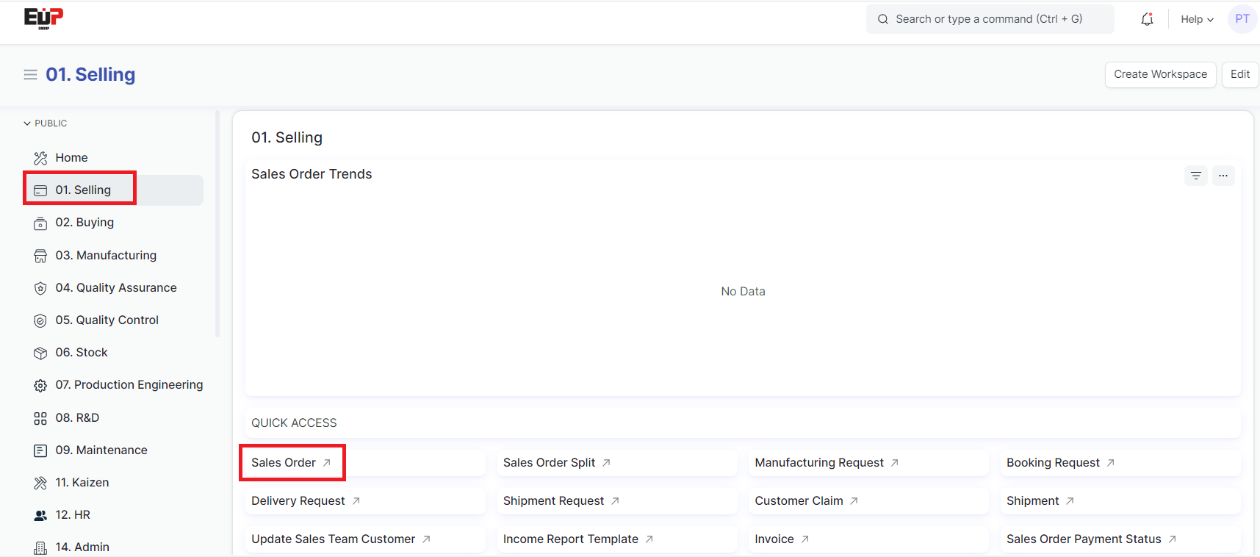Viewport: 1260px width, 557px height.
Task: Open chart filter icon for Sales Order Trends
Action: click(1195, 176)
